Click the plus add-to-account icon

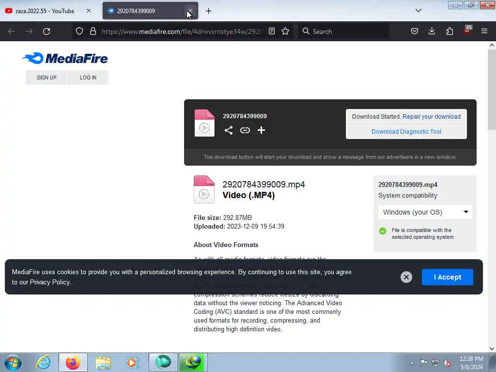[261, 130]
